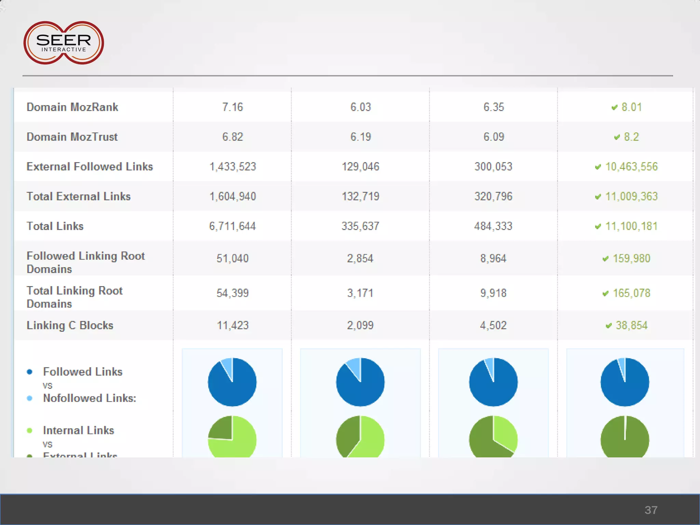Click checkmark next to 10,463,556 value
Image resolution: width=700 pixels, height=525 pixels.
click(598, 167)
